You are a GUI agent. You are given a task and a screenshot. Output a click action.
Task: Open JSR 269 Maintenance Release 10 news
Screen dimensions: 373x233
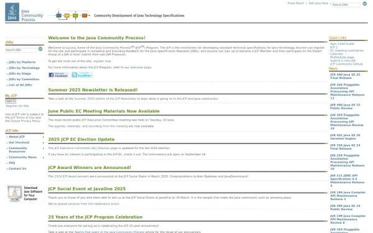(347, 162)
